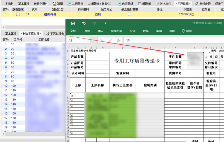Click the select-all corner of the sheet
Viewport: 224px width, 142px height.
click(69, 48)
